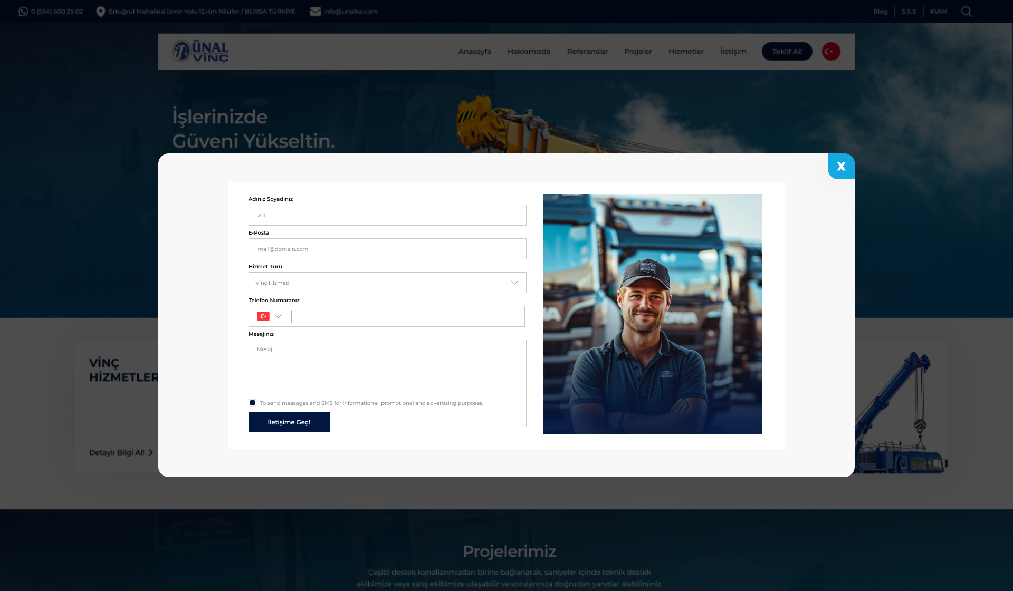
Task: Focus the E-Posta input field
Action: pos(387,249)
